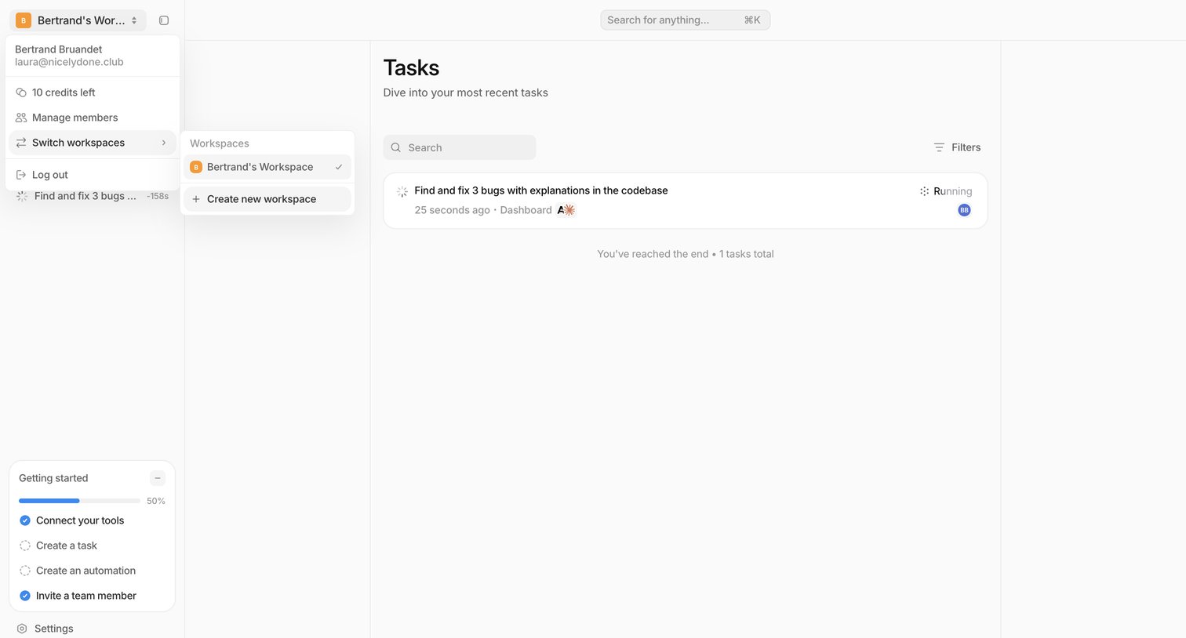Screen dimensions: 1186x638
Task: Click the Tasks Search input field
Action: (460, 147)
